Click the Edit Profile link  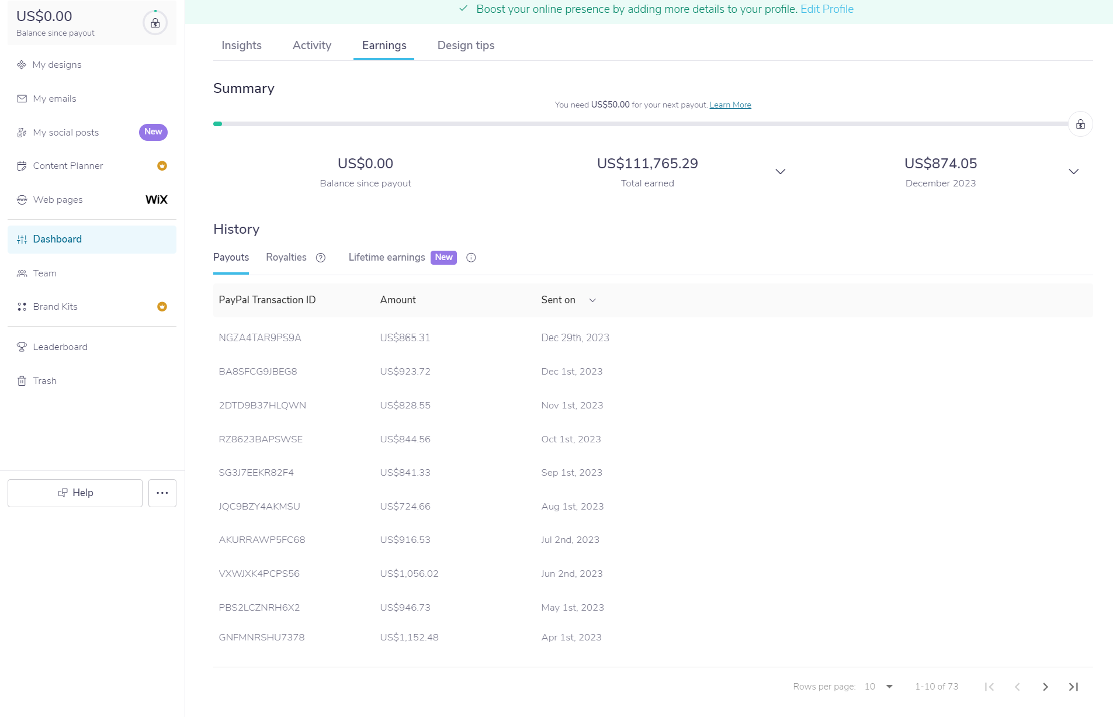click(x=827, y=9)
